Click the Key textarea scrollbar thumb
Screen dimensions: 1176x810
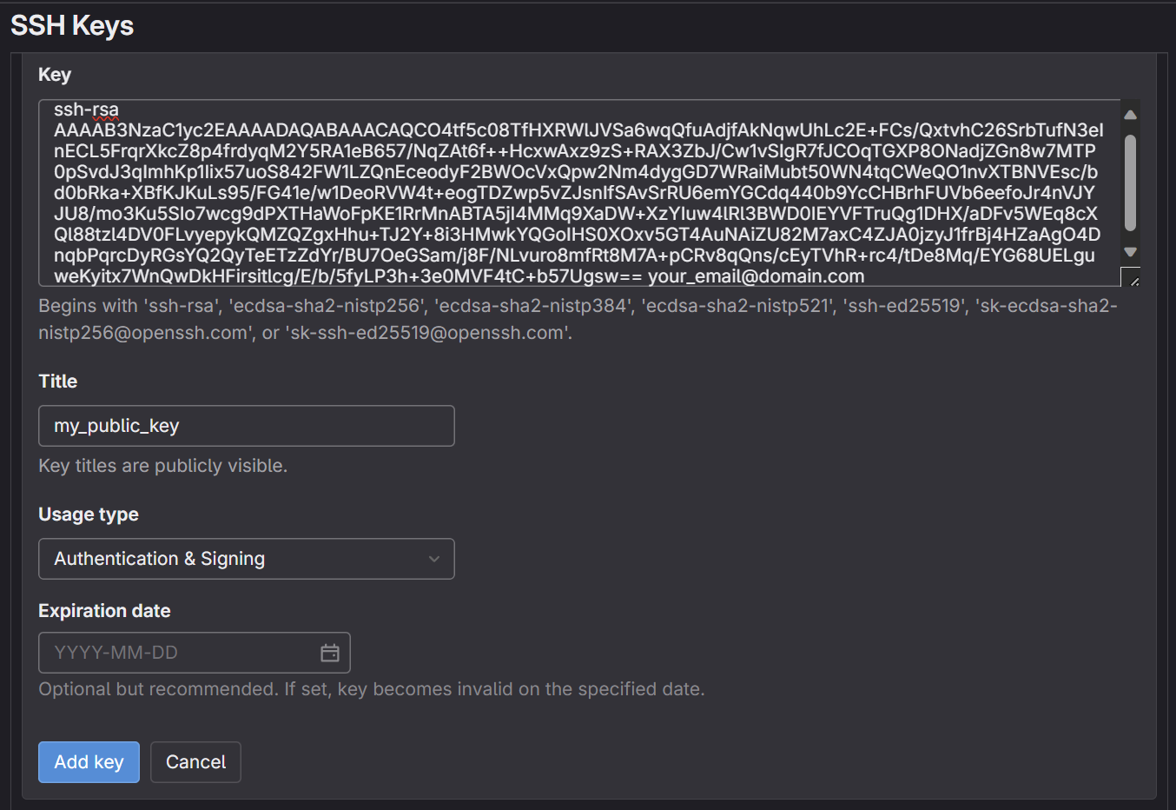click(1130, 183)
